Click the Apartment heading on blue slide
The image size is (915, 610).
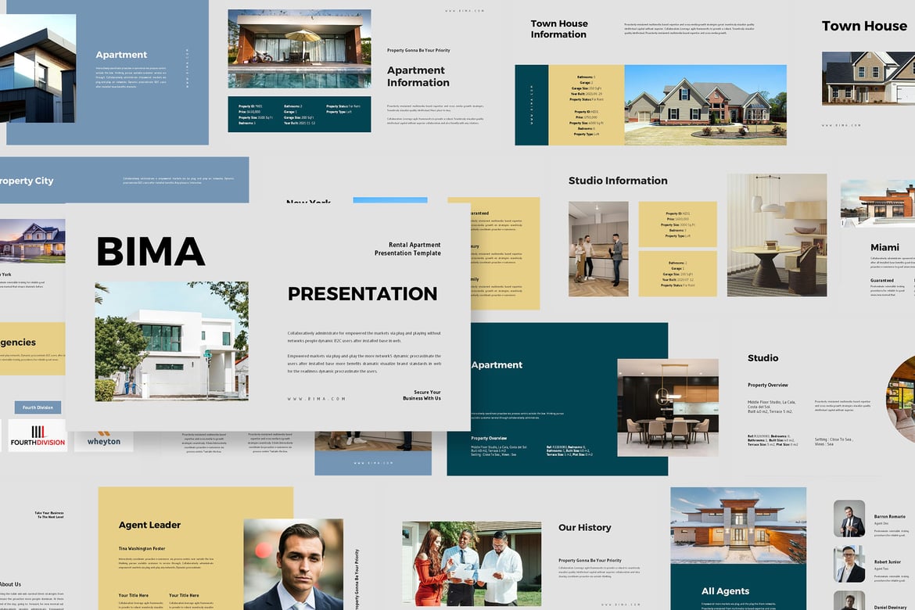coord(121,55)
